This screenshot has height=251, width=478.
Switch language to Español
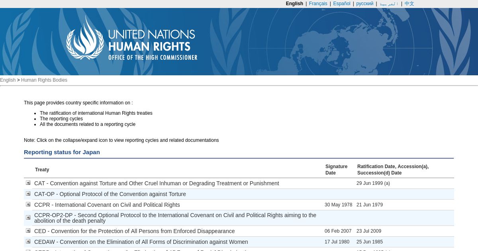click(x=342, y=4)
